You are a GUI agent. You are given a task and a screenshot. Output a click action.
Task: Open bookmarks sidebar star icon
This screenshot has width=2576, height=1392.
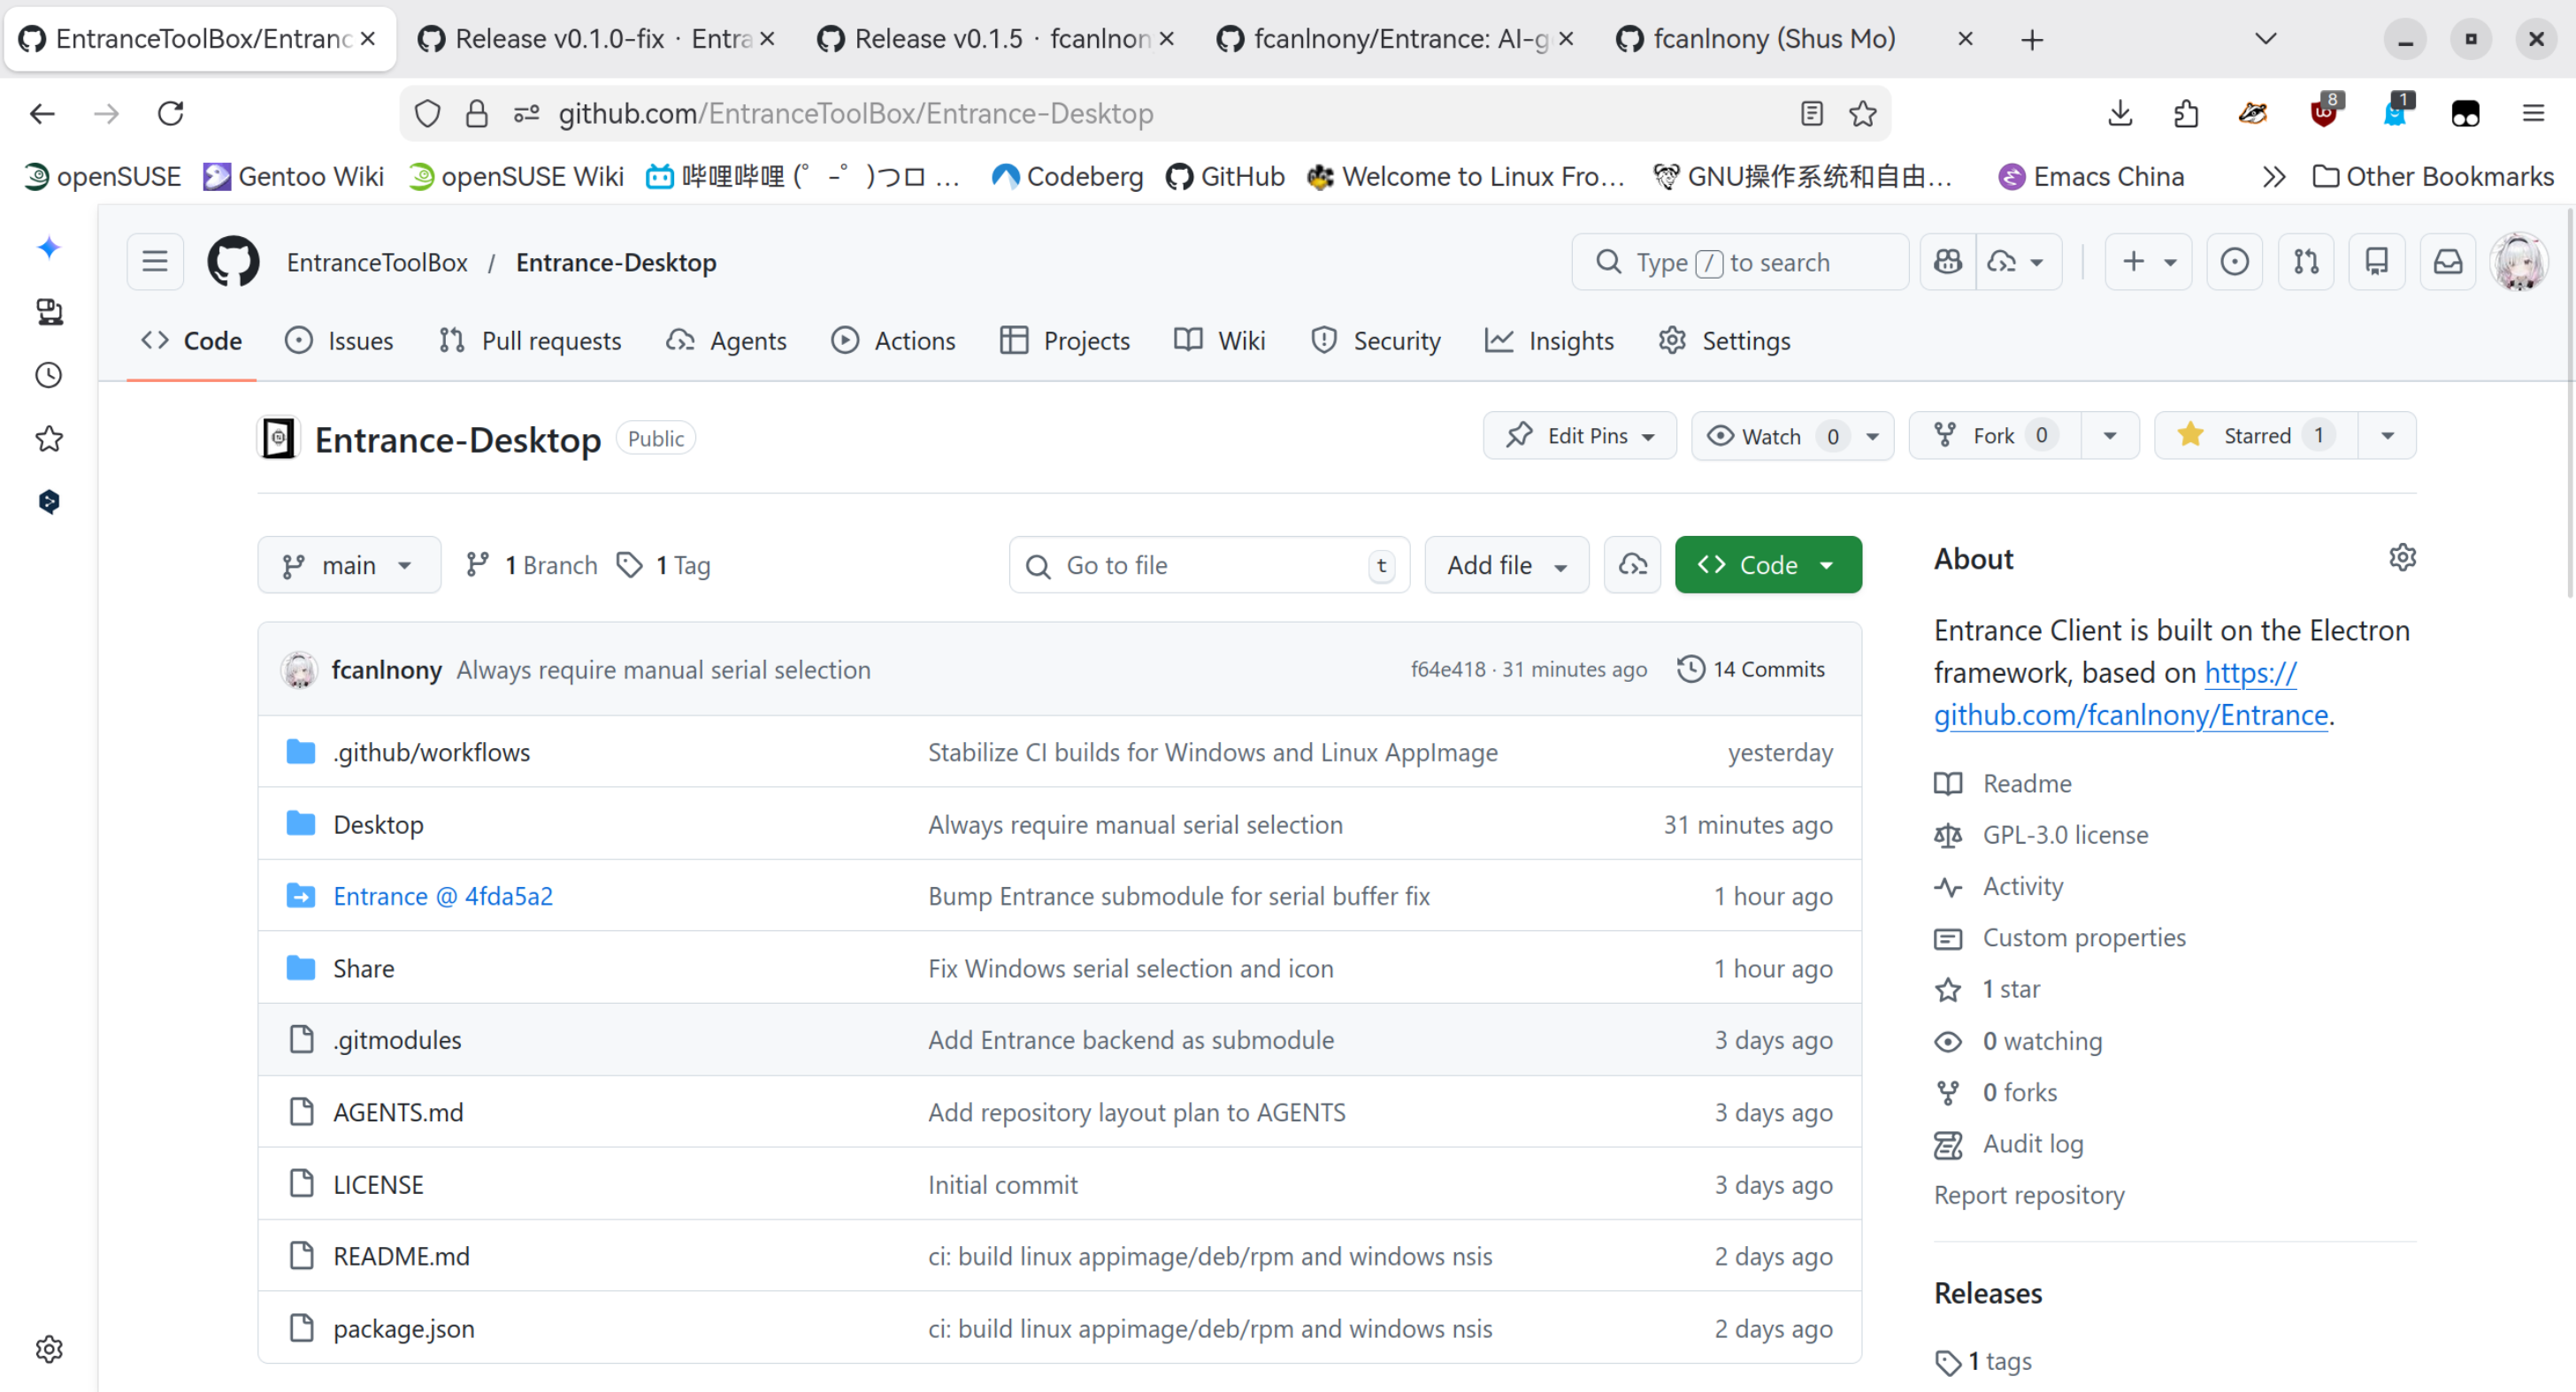coord(49,438)
